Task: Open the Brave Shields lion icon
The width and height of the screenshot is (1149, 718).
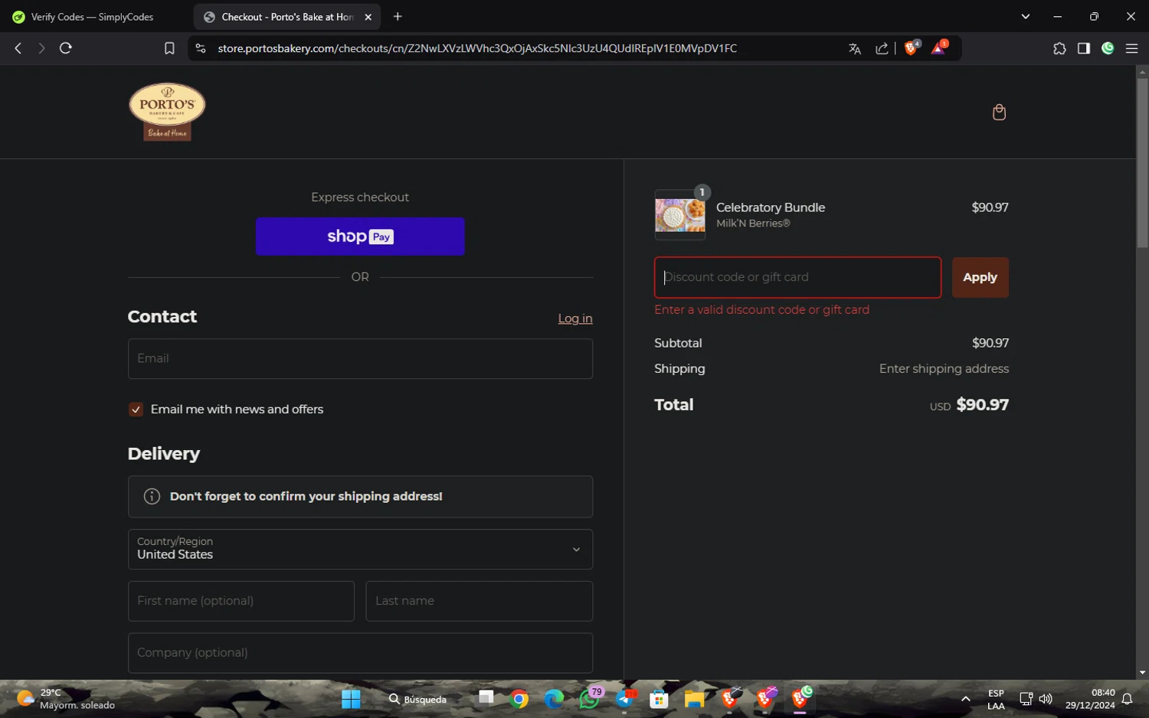Action: point(911,48)
